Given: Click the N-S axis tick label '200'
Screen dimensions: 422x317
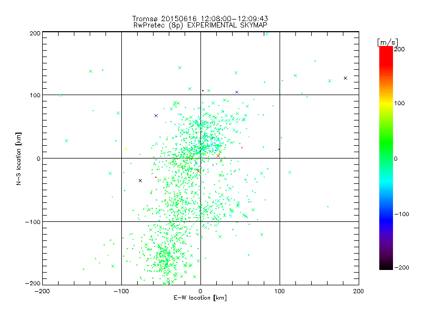Looking at the screenshot, I should 35,33.
